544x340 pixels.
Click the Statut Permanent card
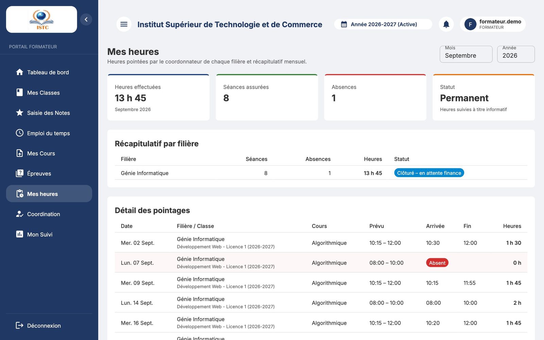coord(483,97)
